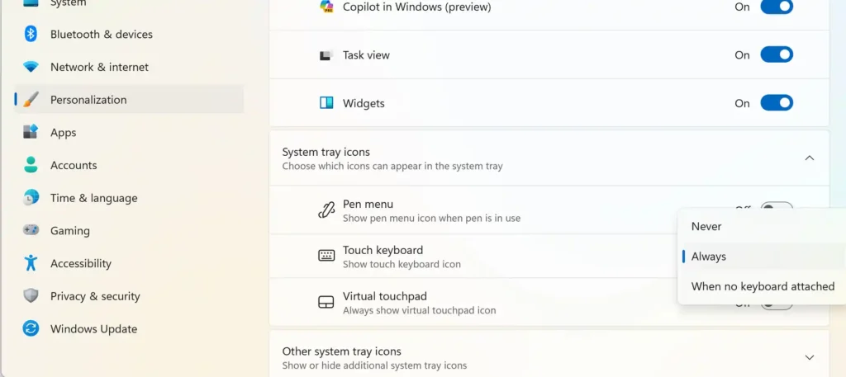Click the Widgets label text
The width and height of the screenshot is (846, 377).
pyautogui.click(x=364, y=103)
